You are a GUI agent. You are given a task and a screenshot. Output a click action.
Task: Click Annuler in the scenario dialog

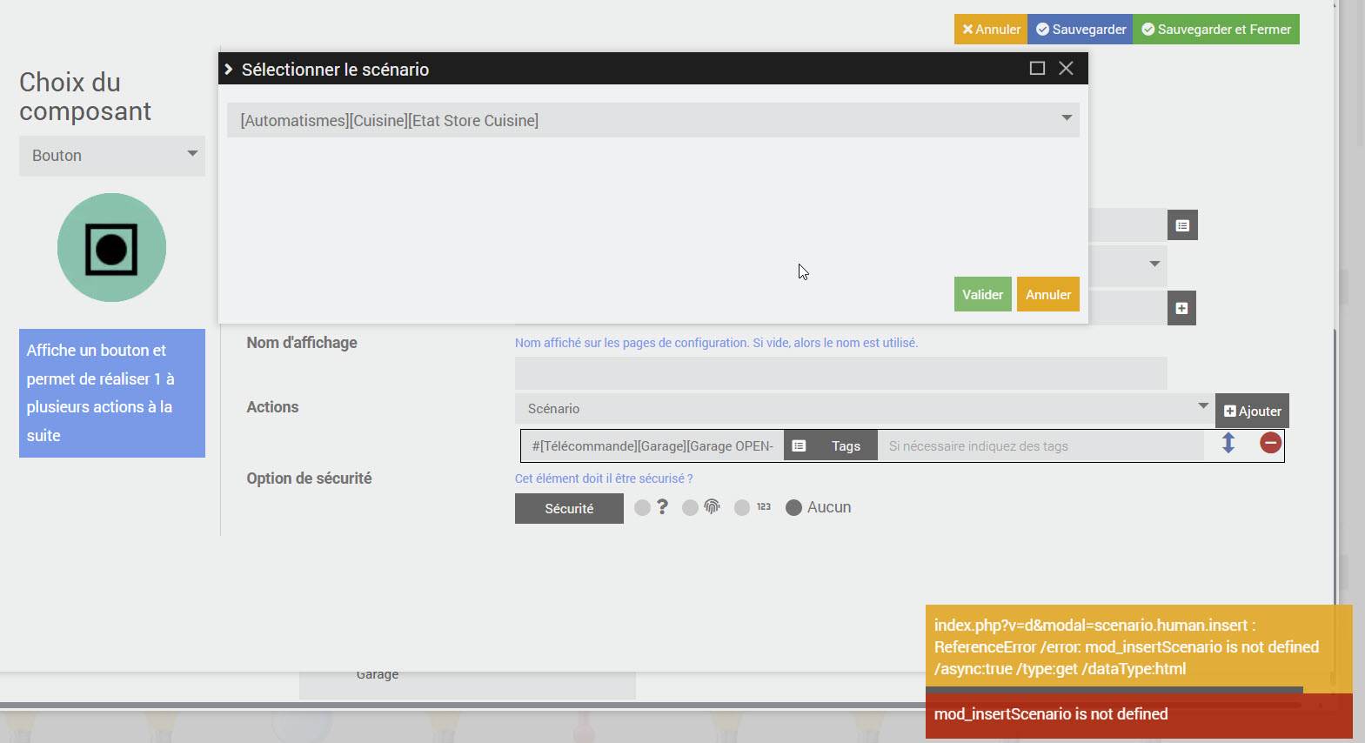1048,294
